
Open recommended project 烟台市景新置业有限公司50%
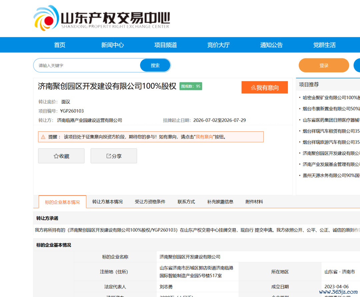coord(331,109)
